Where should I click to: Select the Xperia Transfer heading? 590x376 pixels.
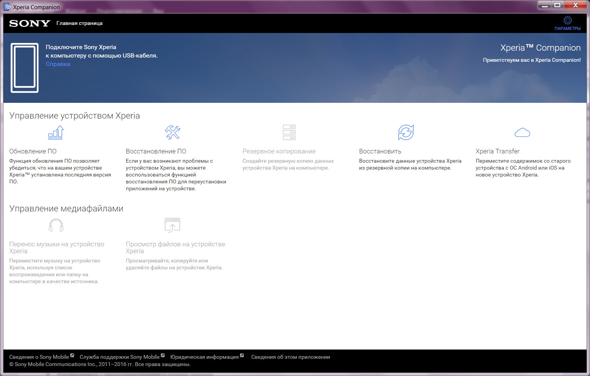coord(497,151)
